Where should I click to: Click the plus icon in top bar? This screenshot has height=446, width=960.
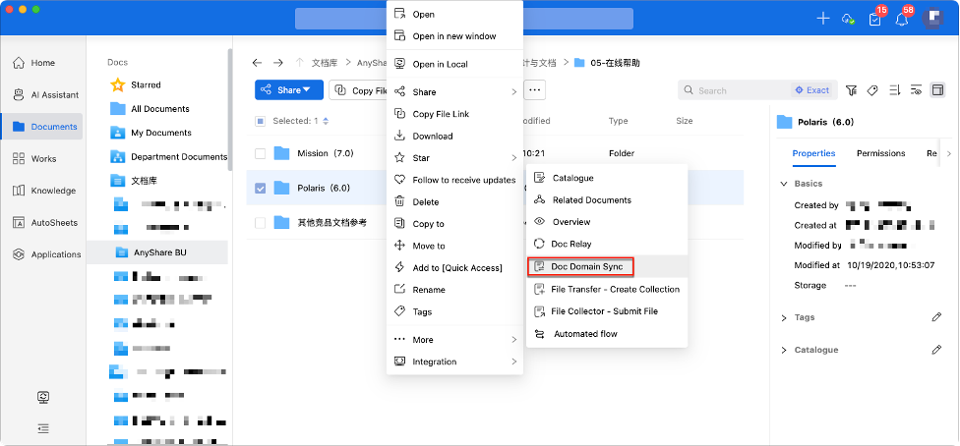823,19
